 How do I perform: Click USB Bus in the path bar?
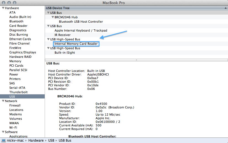tap(65, 141)
